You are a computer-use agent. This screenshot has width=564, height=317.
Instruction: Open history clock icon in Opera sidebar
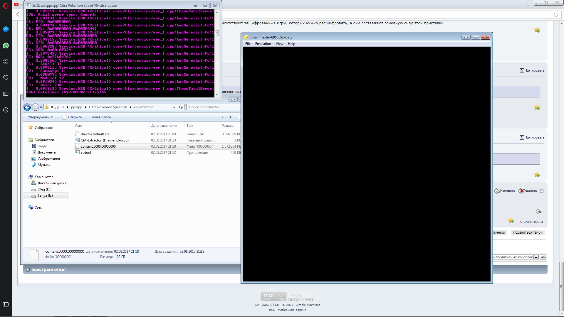coord(6,110)
